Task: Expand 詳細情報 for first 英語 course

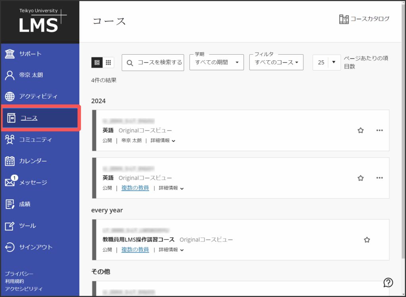Action: 163,141
